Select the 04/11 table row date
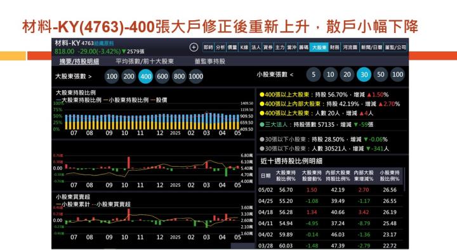The height and width of the screenshot is (250, 457). pyautogui.click(x=265, y=223)
